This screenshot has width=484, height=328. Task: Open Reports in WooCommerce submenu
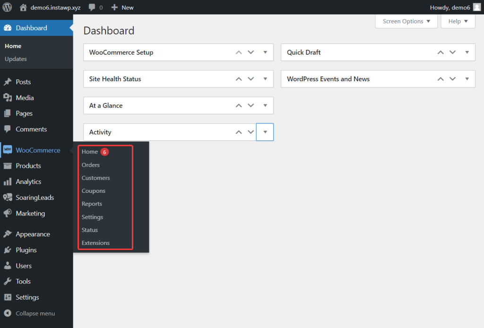pos(92,204)
